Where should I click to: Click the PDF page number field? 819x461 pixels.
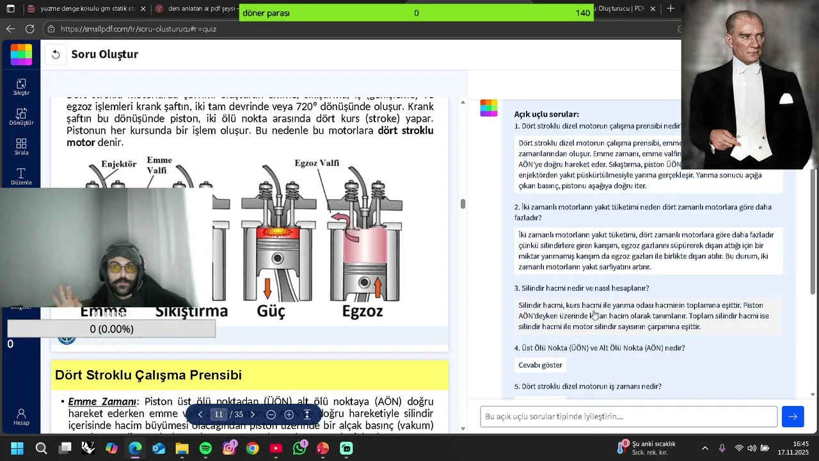click(x=218, y=415)
